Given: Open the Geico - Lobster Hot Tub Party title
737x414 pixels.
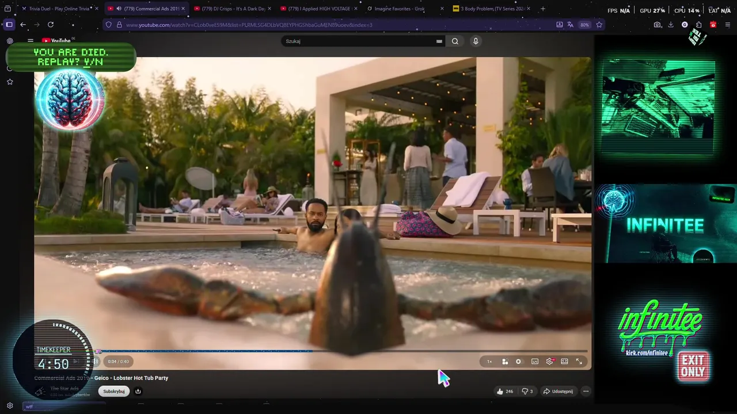Looking at the screenshot, I should [x=131, y=378].
